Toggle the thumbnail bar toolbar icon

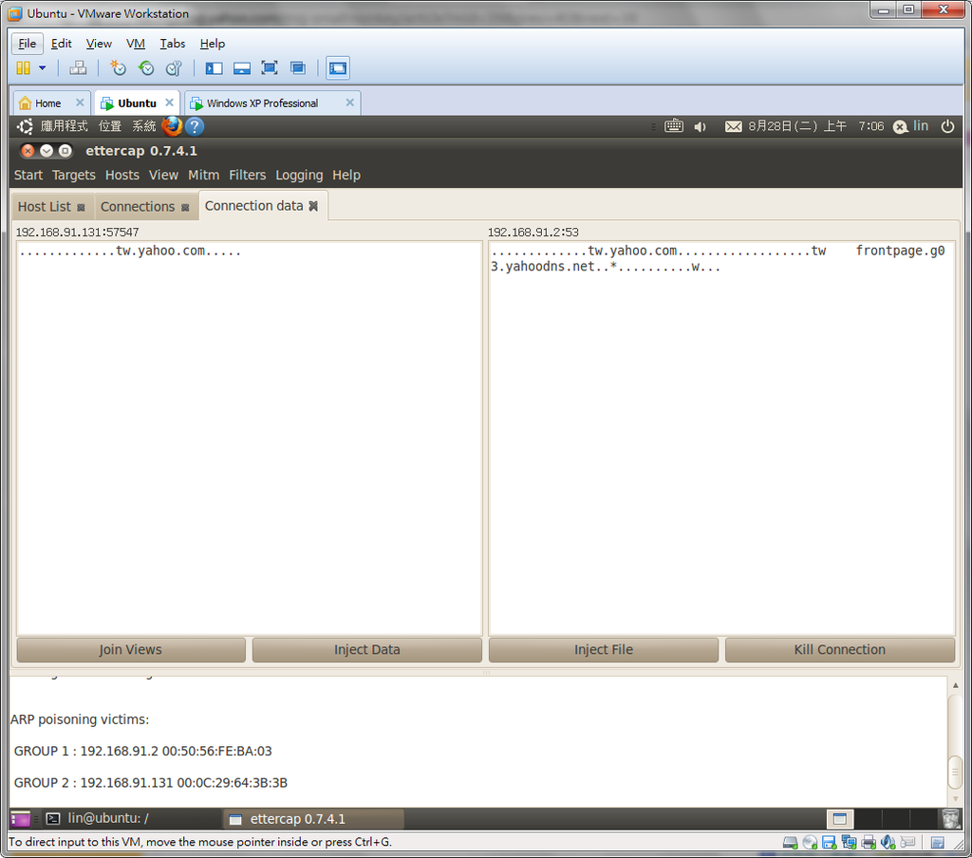242,68
